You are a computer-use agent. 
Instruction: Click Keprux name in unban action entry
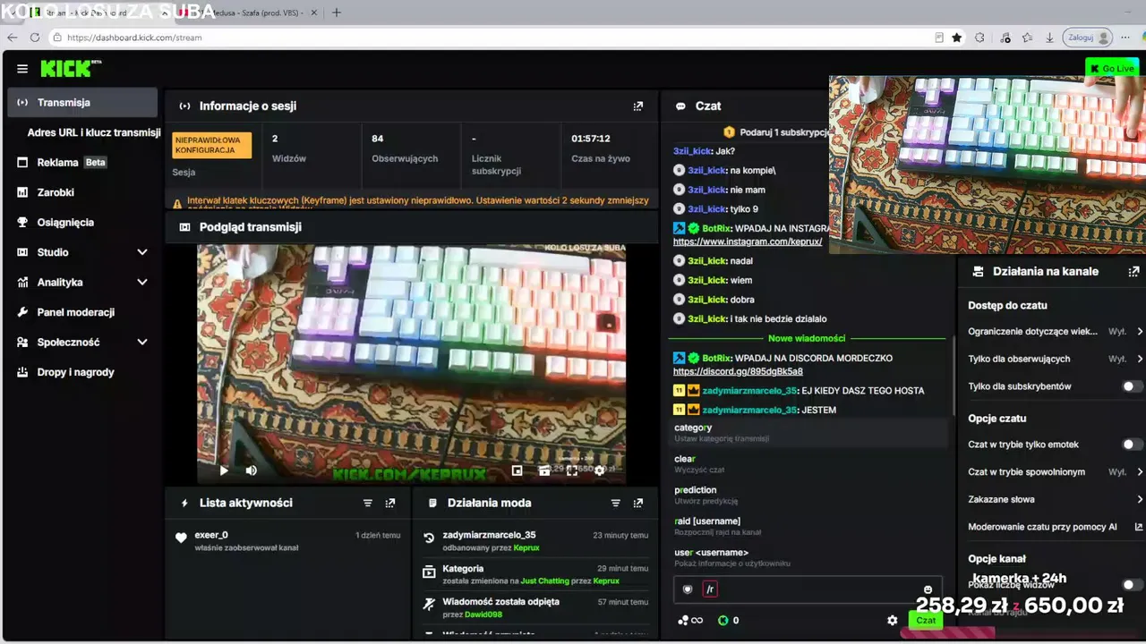click(526, 547)
